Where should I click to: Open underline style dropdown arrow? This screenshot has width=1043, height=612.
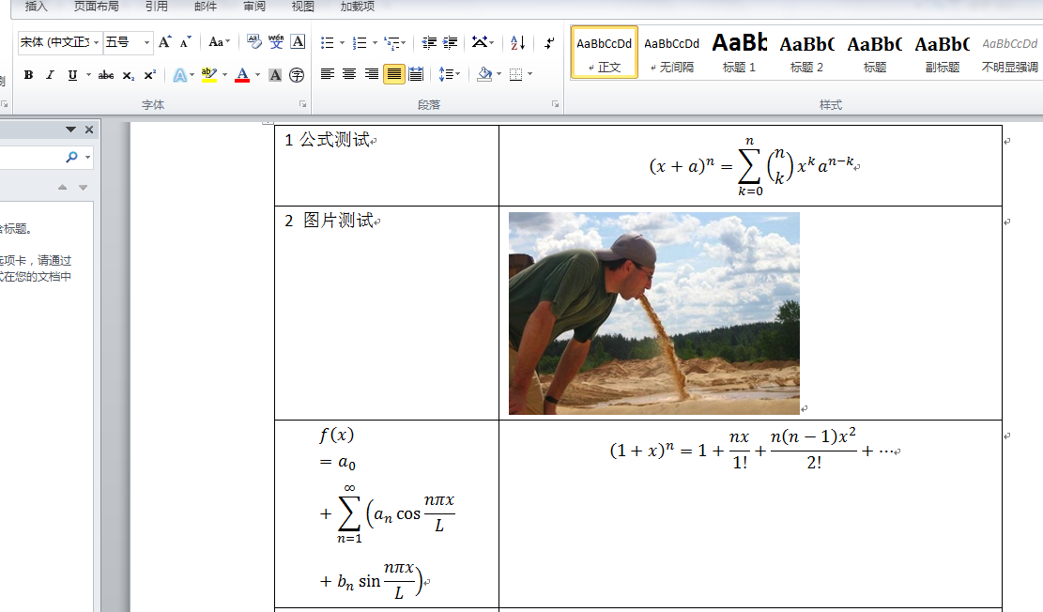(88, 75)
